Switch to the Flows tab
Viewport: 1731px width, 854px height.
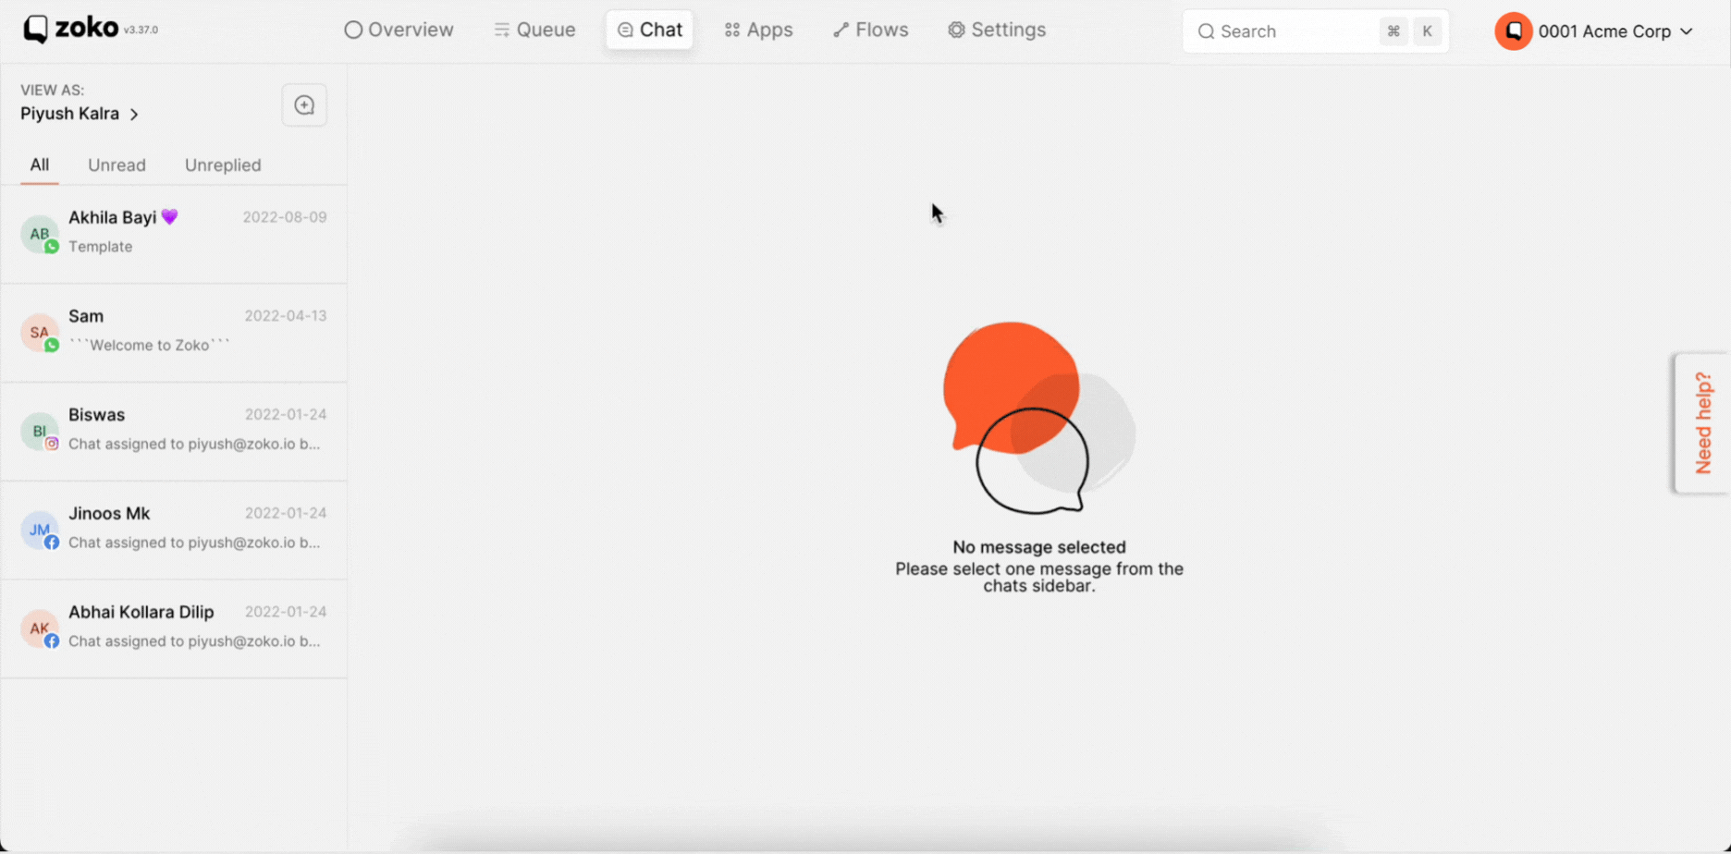pos(870,30)
